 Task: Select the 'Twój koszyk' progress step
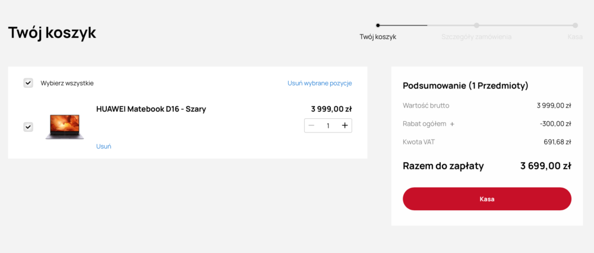coord(378,37)
